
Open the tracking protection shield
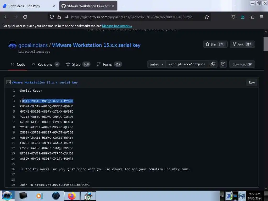(x=52, y=17)
